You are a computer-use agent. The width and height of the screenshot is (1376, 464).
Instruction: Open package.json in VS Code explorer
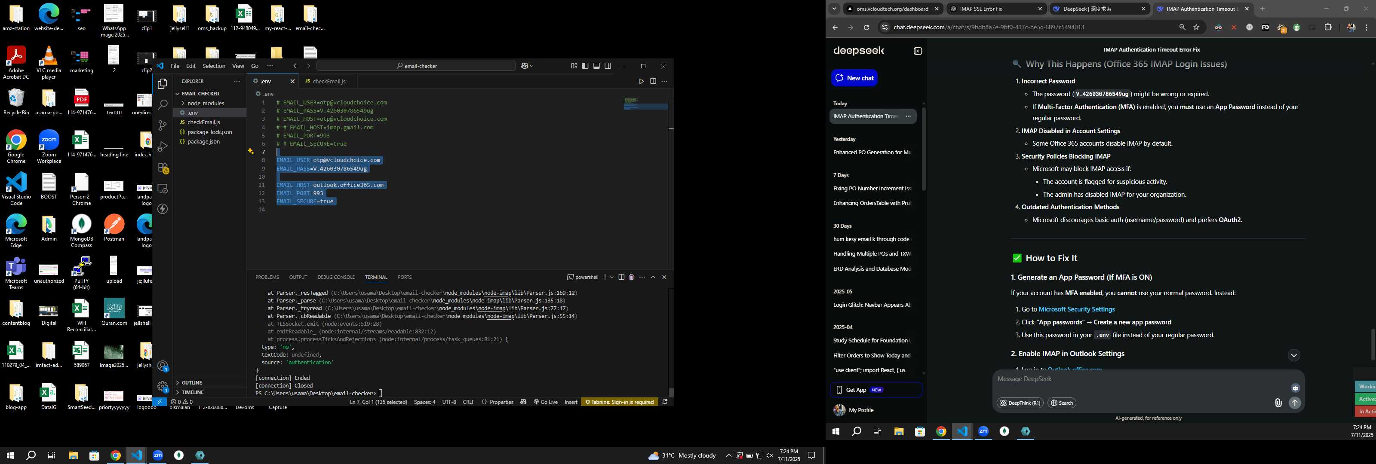pyautogui.click(x=203, y=141)
